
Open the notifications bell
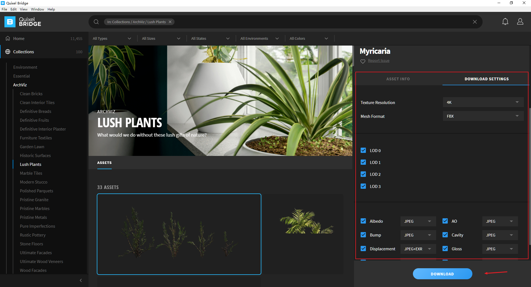click(505, 22)
